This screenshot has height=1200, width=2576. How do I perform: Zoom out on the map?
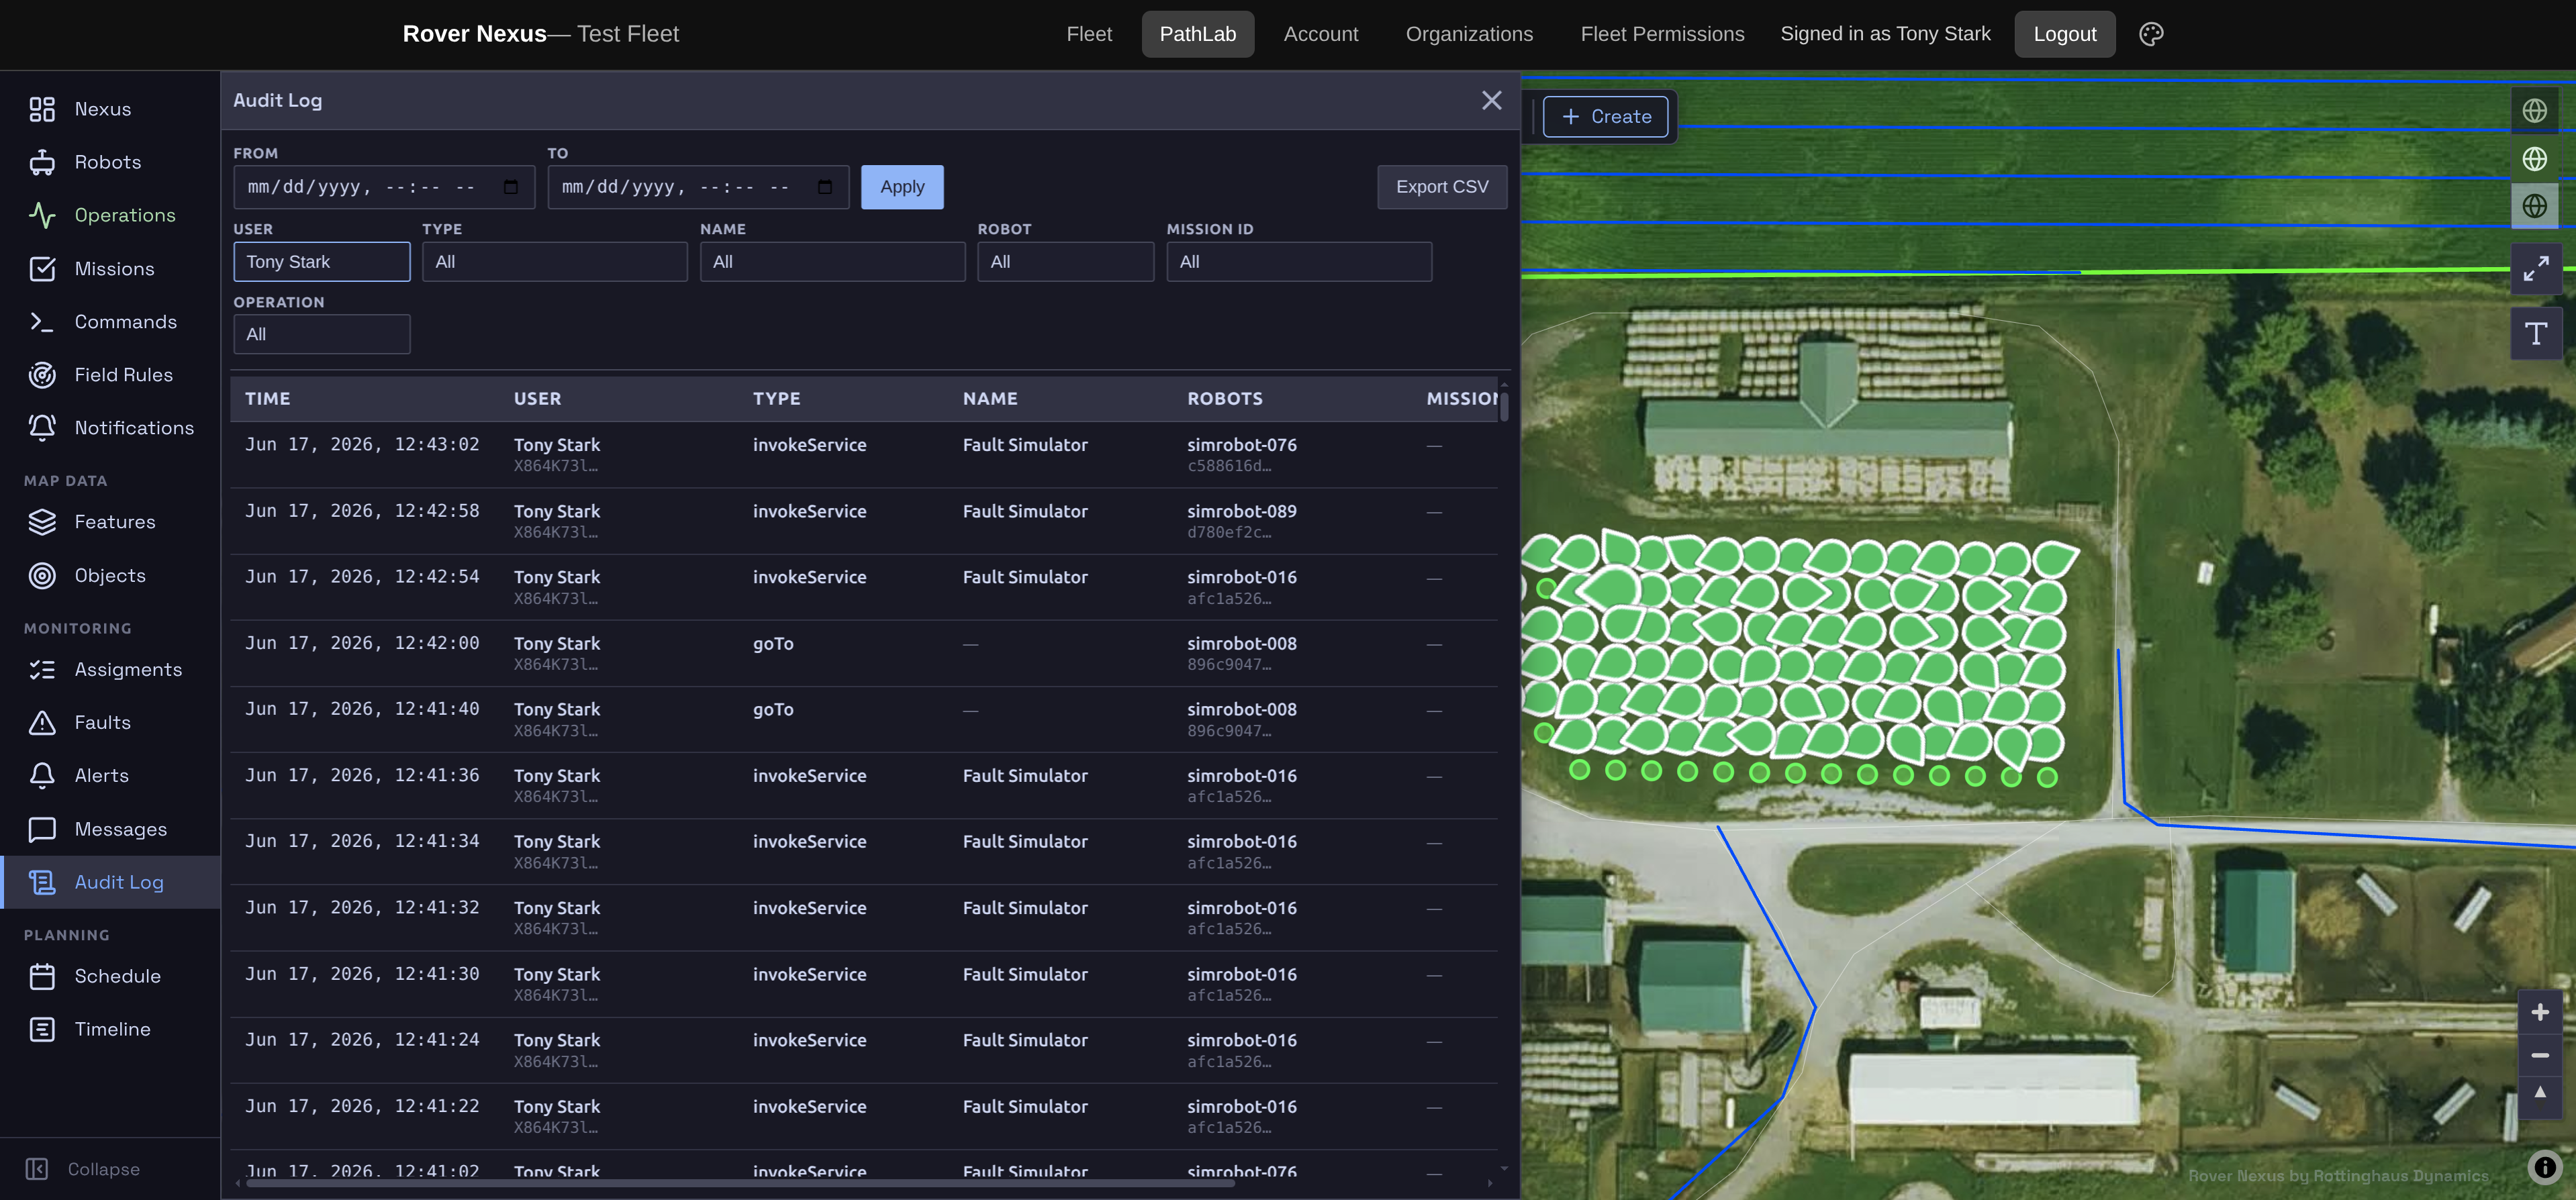2539,1055
